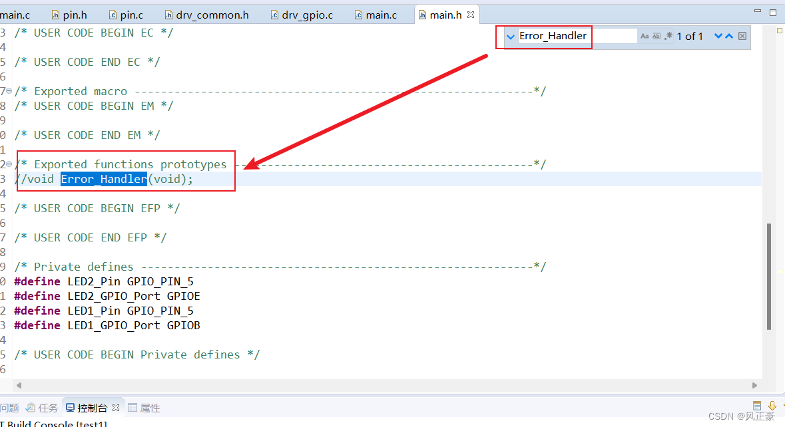
Task: Click 'USER CODE BEGIN Private defines' comment
Action: 137,355
